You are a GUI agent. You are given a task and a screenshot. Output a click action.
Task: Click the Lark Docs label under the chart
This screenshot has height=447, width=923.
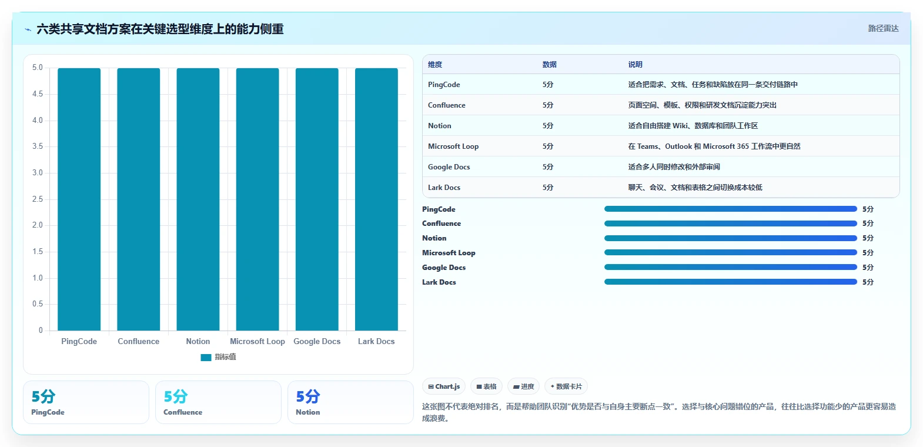(376, 341)
